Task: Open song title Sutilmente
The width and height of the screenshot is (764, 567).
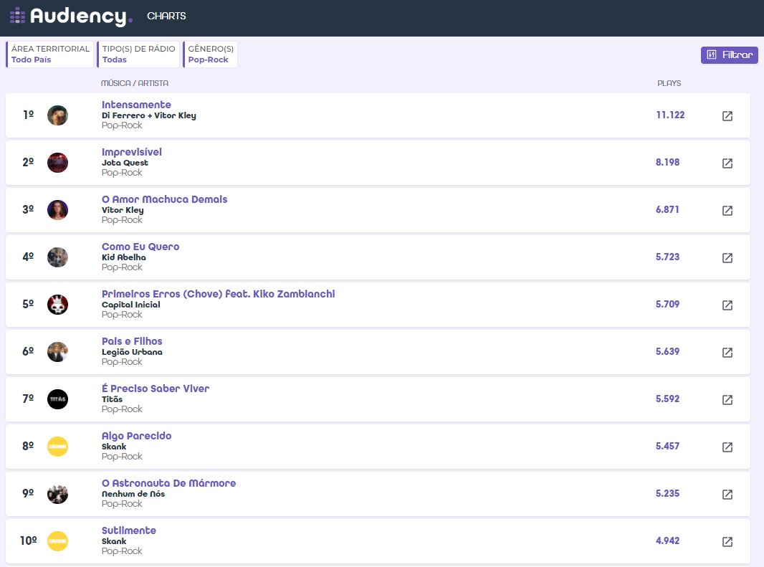Action: [x=128, y=530]
